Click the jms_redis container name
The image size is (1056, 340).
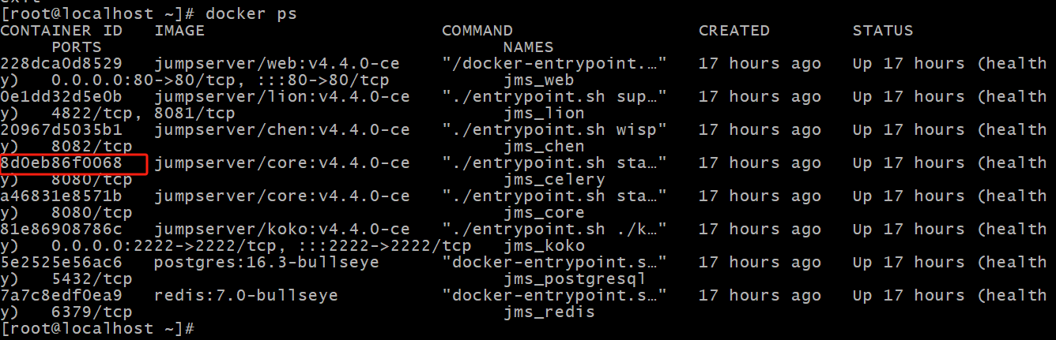(x=549, y=312)
